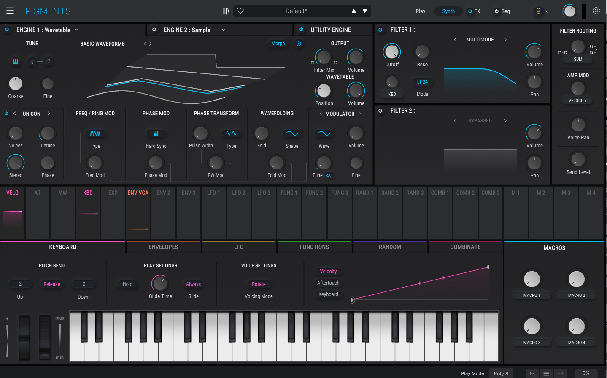Switch to next Unison mode arrow
Viewport: 607px width, 378px height.
49,114
